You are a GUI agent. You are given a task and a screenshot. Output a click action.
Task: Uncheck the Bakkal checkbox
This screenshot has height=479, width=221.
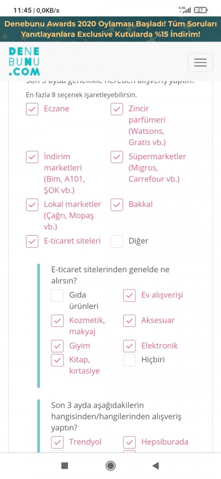point(117,205)
